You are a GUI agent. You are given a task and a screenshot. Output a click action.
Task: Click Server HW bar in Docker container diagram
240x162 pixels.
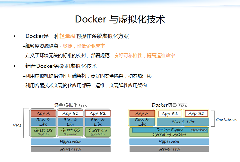(169, 149)
